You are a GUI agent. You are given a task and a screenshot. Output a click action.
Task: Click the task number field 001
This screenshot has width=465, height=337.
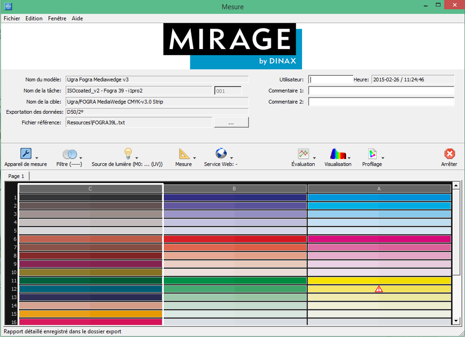click(x=228, y=91)
